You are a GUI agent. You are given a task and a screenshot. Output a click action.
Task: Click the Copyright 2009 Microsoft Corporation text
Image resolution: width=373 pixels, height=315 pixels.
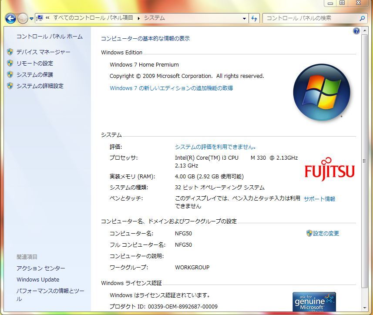[x=187, y=76]
